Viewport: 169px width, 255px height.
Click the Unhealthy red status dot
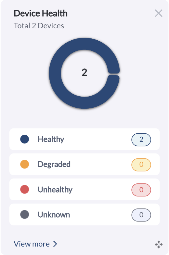25,189
